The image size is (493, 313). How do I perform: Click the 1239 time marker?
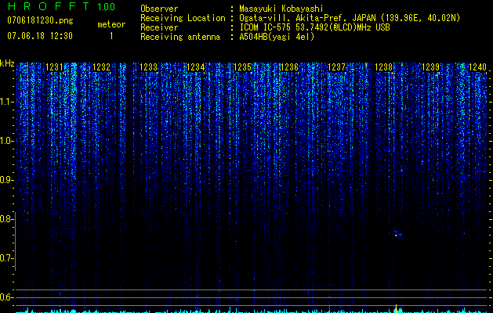tap(430, 67)
